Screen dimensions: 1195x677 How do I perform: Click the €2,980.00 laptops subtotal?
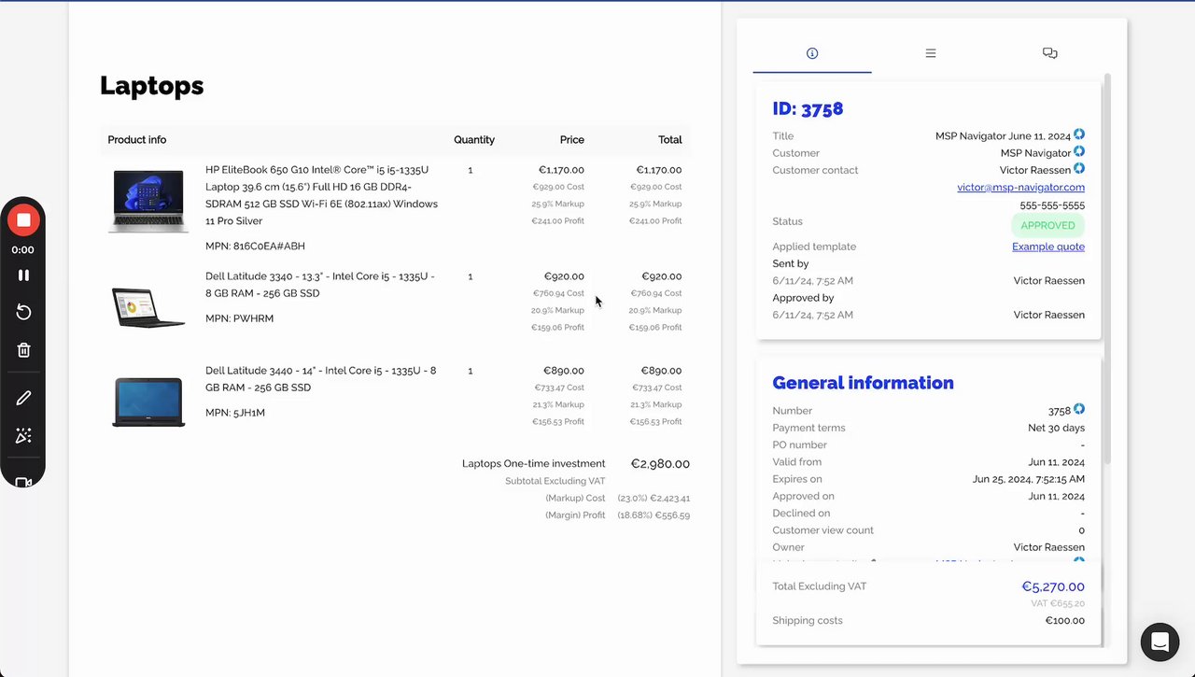pyautogui.click(x=660, y=464)
